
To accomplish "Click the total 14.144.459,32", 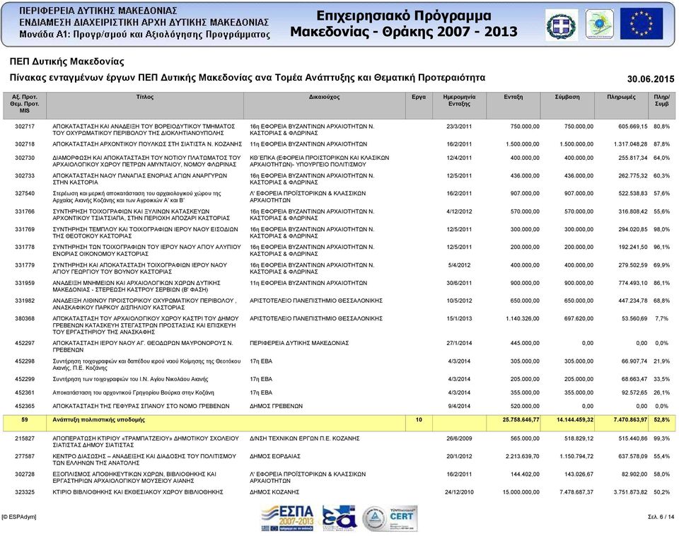I will (574, 420).
